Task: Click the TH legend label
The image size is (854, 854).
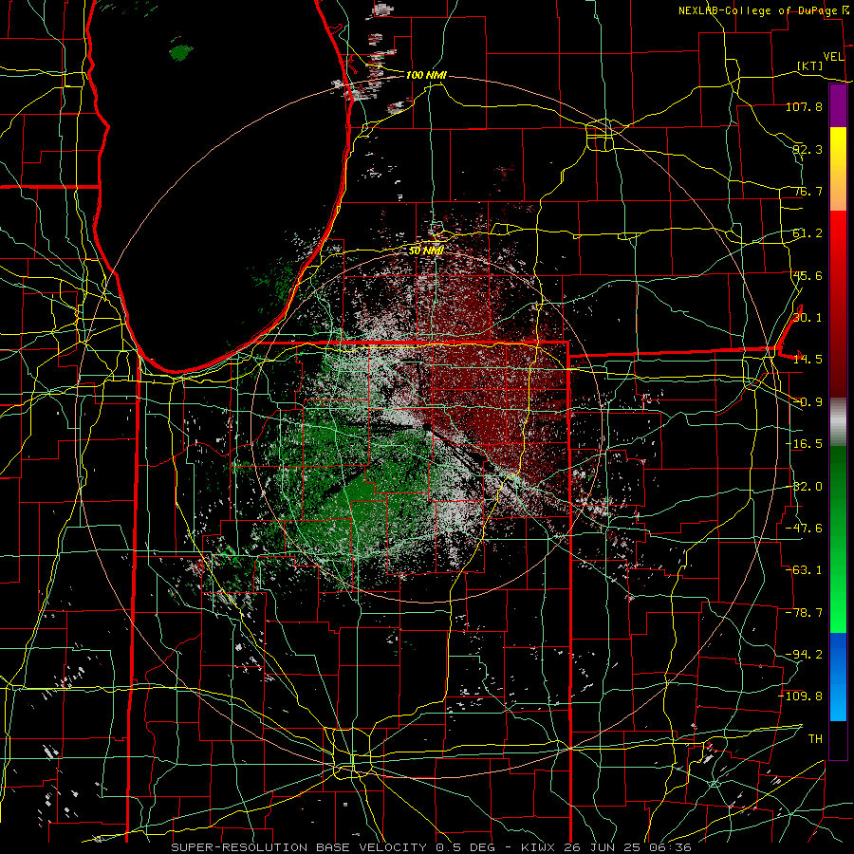Action: coord(815,739)
